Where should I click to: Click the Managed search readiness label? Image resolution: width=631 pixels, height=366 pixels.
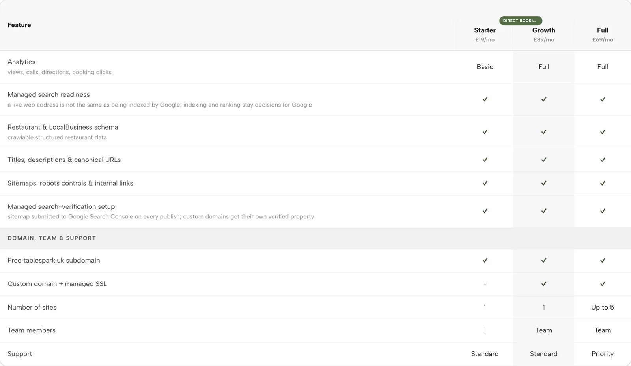49,95
